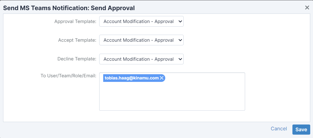Select the tobias.haag@kinamu.com recipient chip
Viewport: 313px width, 138px height.
[x=131, y=78]
